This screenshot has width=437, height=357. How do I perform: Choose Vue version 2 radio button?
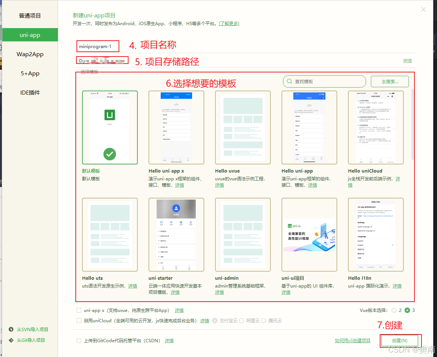click(394, 310)
